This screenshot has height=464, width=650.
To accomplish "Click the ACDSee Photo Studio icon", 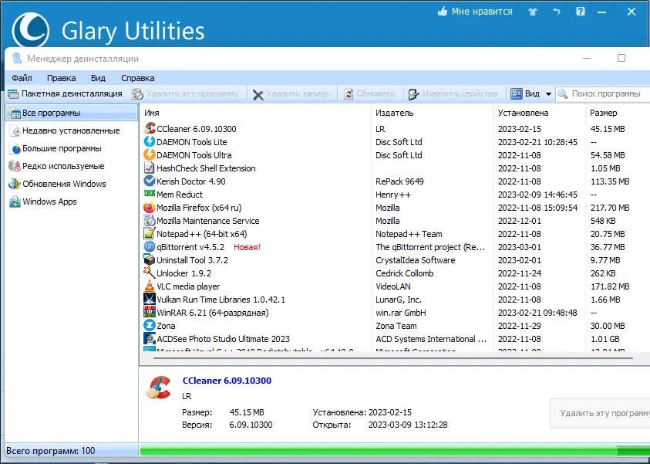I will click(150, 339).
